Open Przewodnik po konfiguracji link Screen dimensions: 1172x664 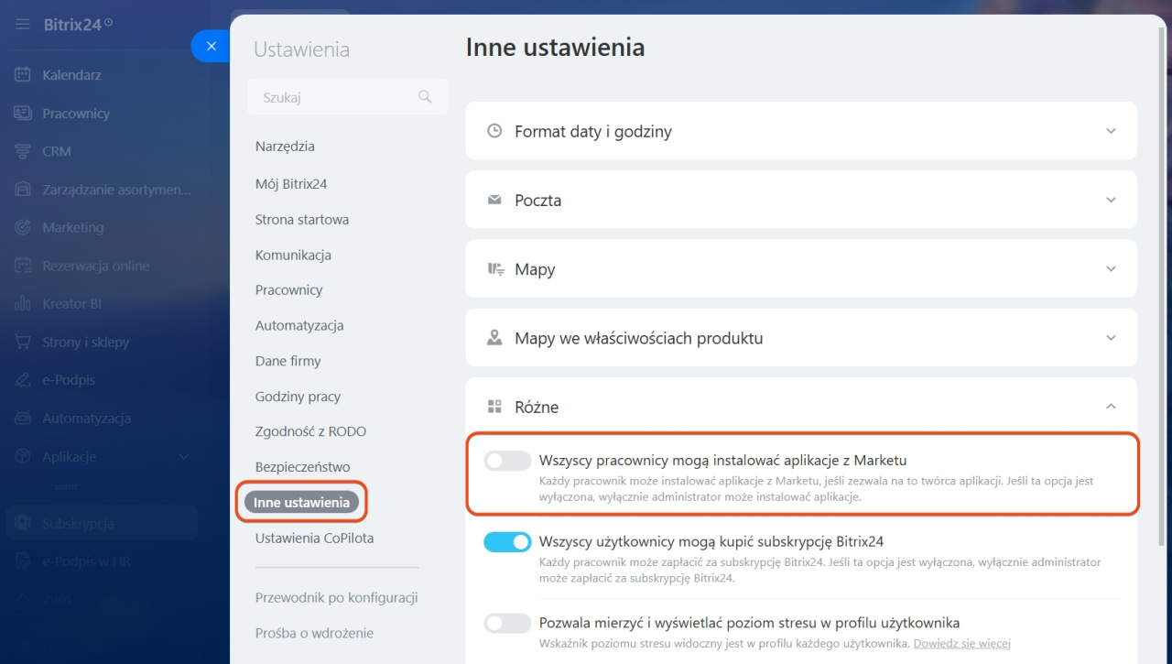point(337,598)
